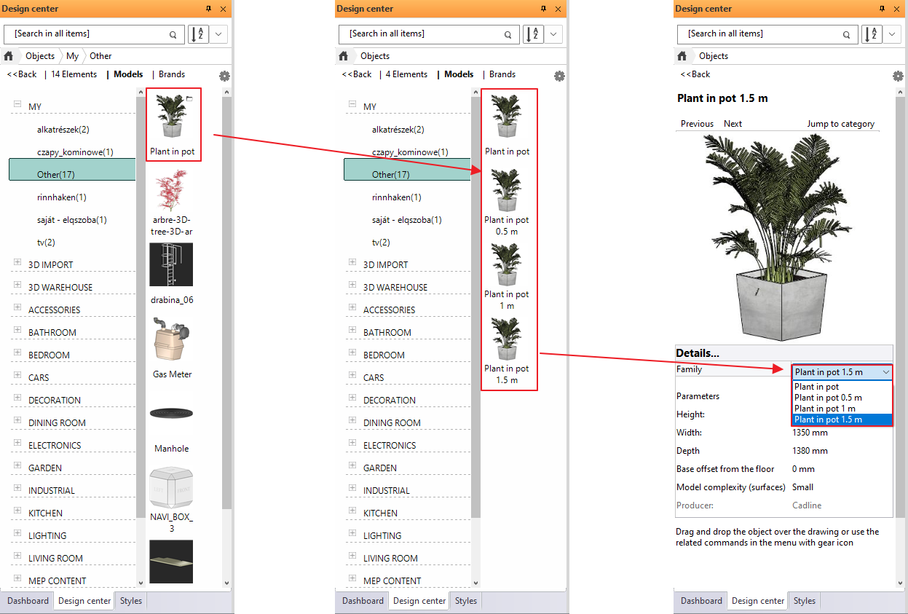Choose 'Plant in pot 1 m' from Family list
908x614 pixels.
pos(825,409)
